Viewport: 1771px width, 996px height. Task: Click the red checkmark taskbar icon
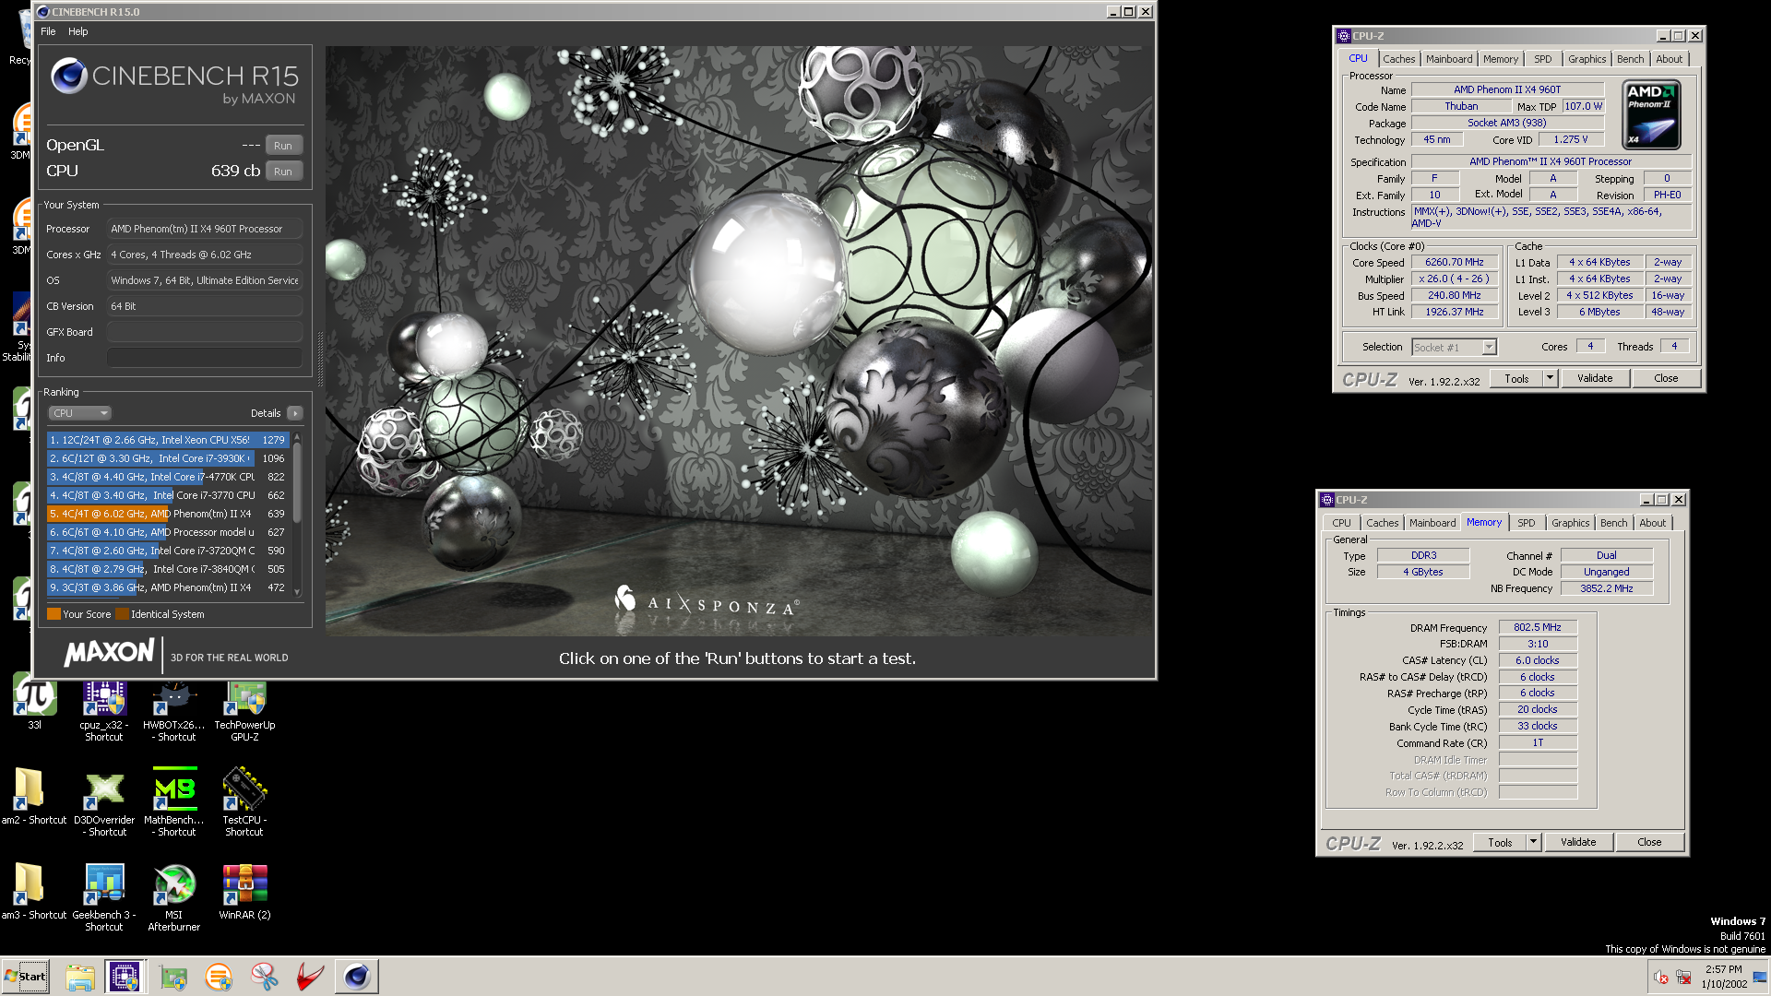pyautogui.click(x=310, y=977)
